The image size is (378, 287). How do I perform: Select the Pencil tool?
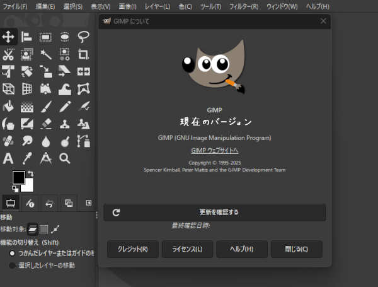coord(65,107)
